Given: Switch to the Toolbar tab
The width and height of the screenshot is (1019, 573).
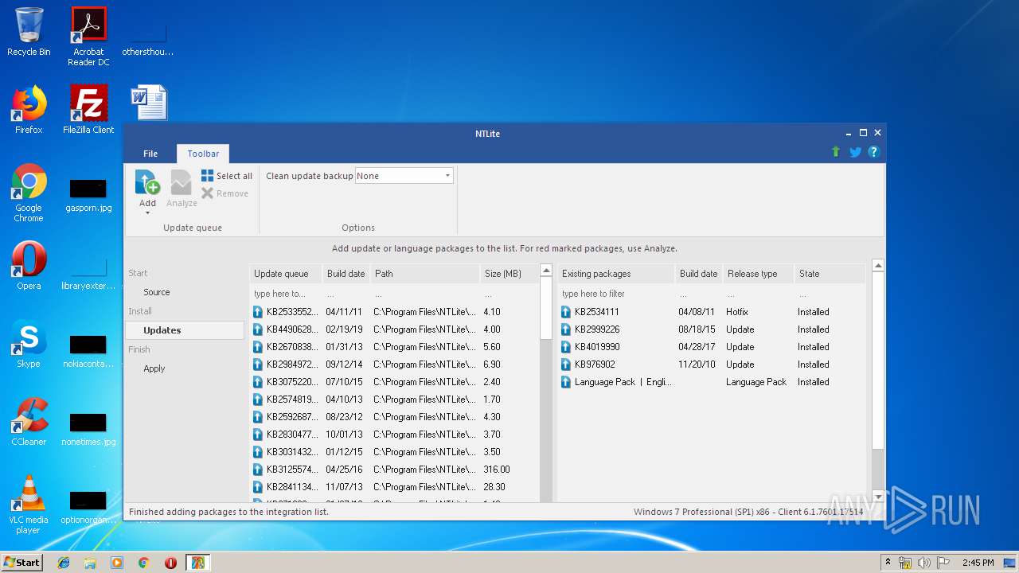Looking at the screenshot, I should [x=203, y=154].
